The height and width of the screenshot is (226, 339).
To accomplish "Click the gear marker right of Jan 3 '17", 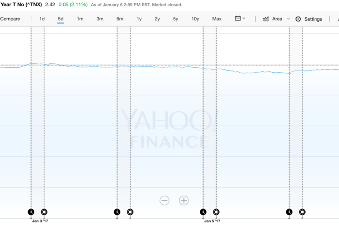I will click(x=44, y=212).
